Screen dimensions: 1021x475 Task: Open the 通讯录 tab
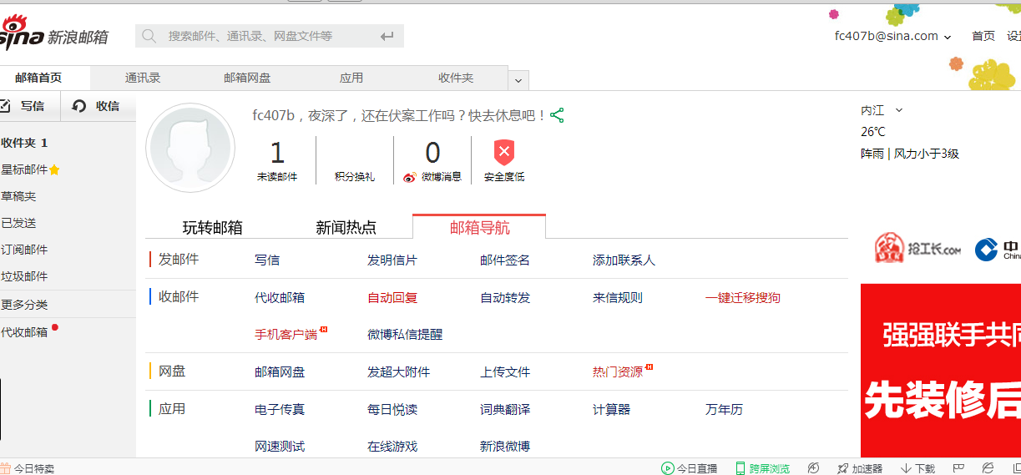pyautogui.click(x=143, y=78)
